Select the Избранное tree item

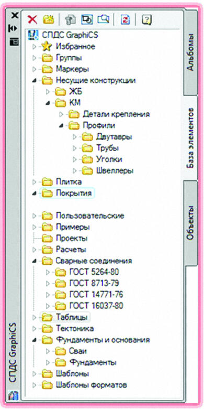pos(75,47)
